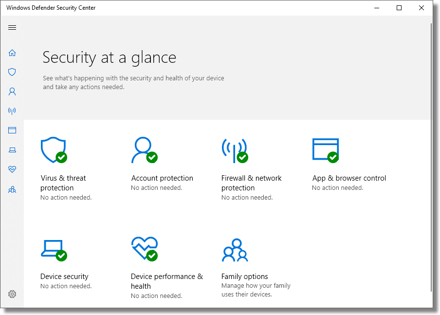
Task: Select the App & browser control sidebar icon
Action: tap(12, 130)
